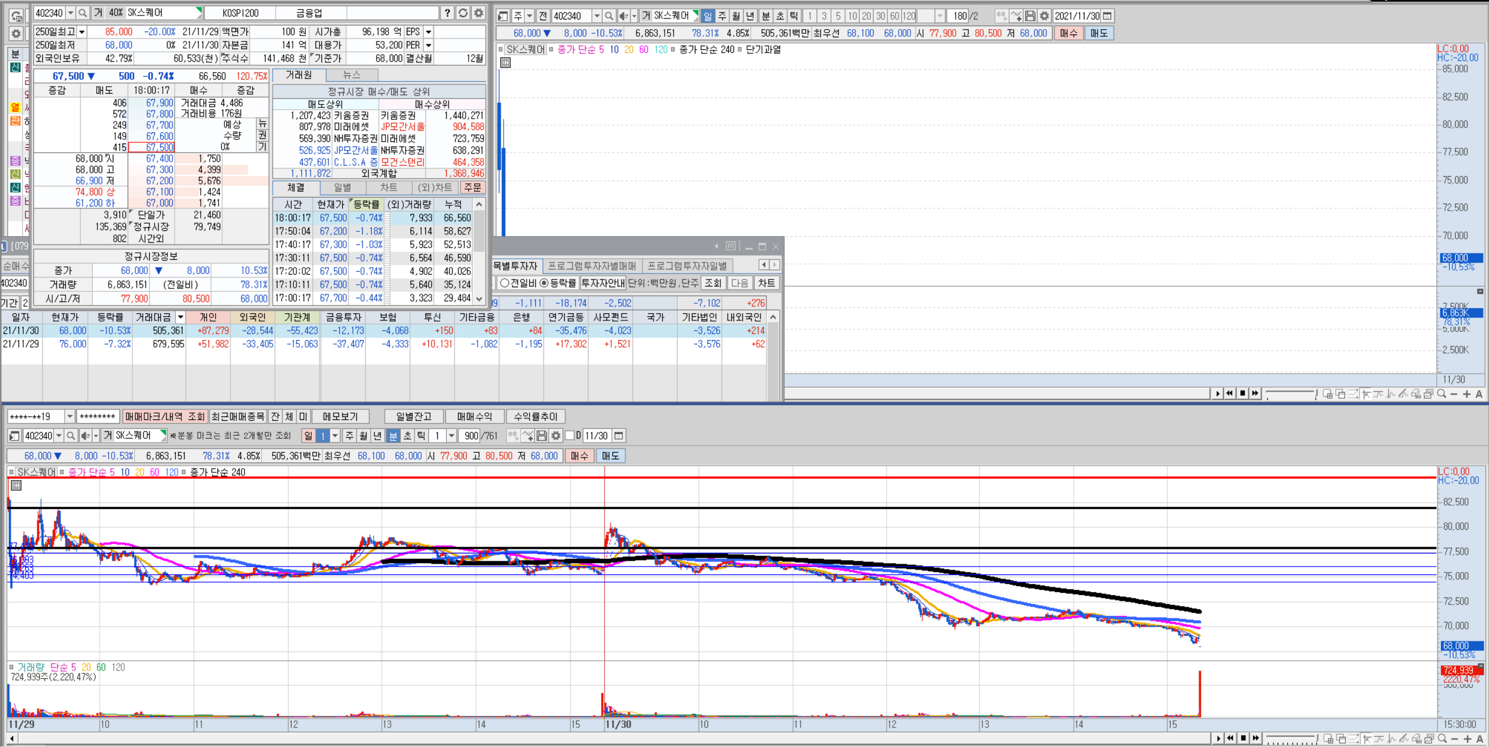Open 프로그램투자자별매매 tab
1489x747 pixels.
coord(592,266)
